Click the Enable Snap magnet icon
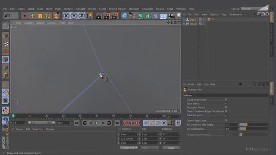The height and width of the screenshot is (155, 276). coord(6,110)
